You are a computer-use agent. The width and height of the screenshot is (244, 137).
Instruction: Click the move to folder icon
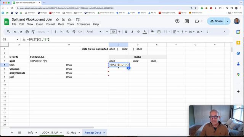click(64, 19)
